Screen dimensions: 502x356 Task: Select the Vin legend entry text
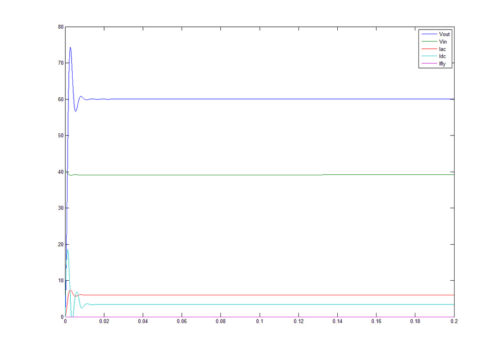[x=442, y=42]
